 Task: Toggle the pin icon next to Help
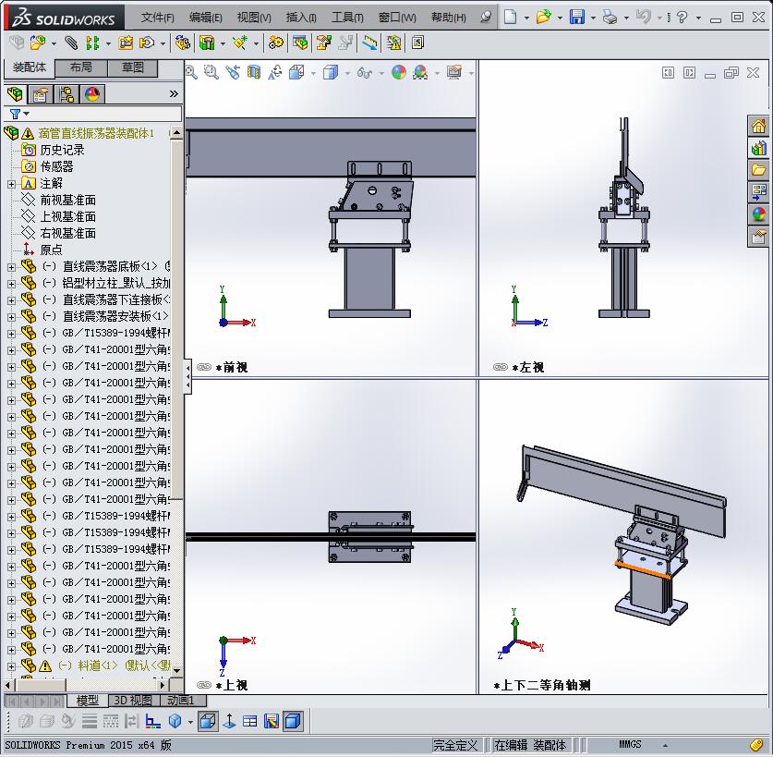pos(486,18)
